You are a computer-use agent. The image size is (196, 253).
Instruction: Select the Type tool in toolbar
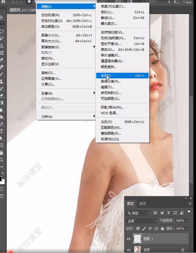click(2, 131)
